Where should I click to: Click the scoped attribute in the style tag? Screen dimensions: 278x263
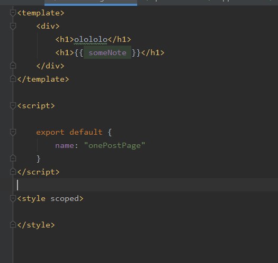pos(65,199)
